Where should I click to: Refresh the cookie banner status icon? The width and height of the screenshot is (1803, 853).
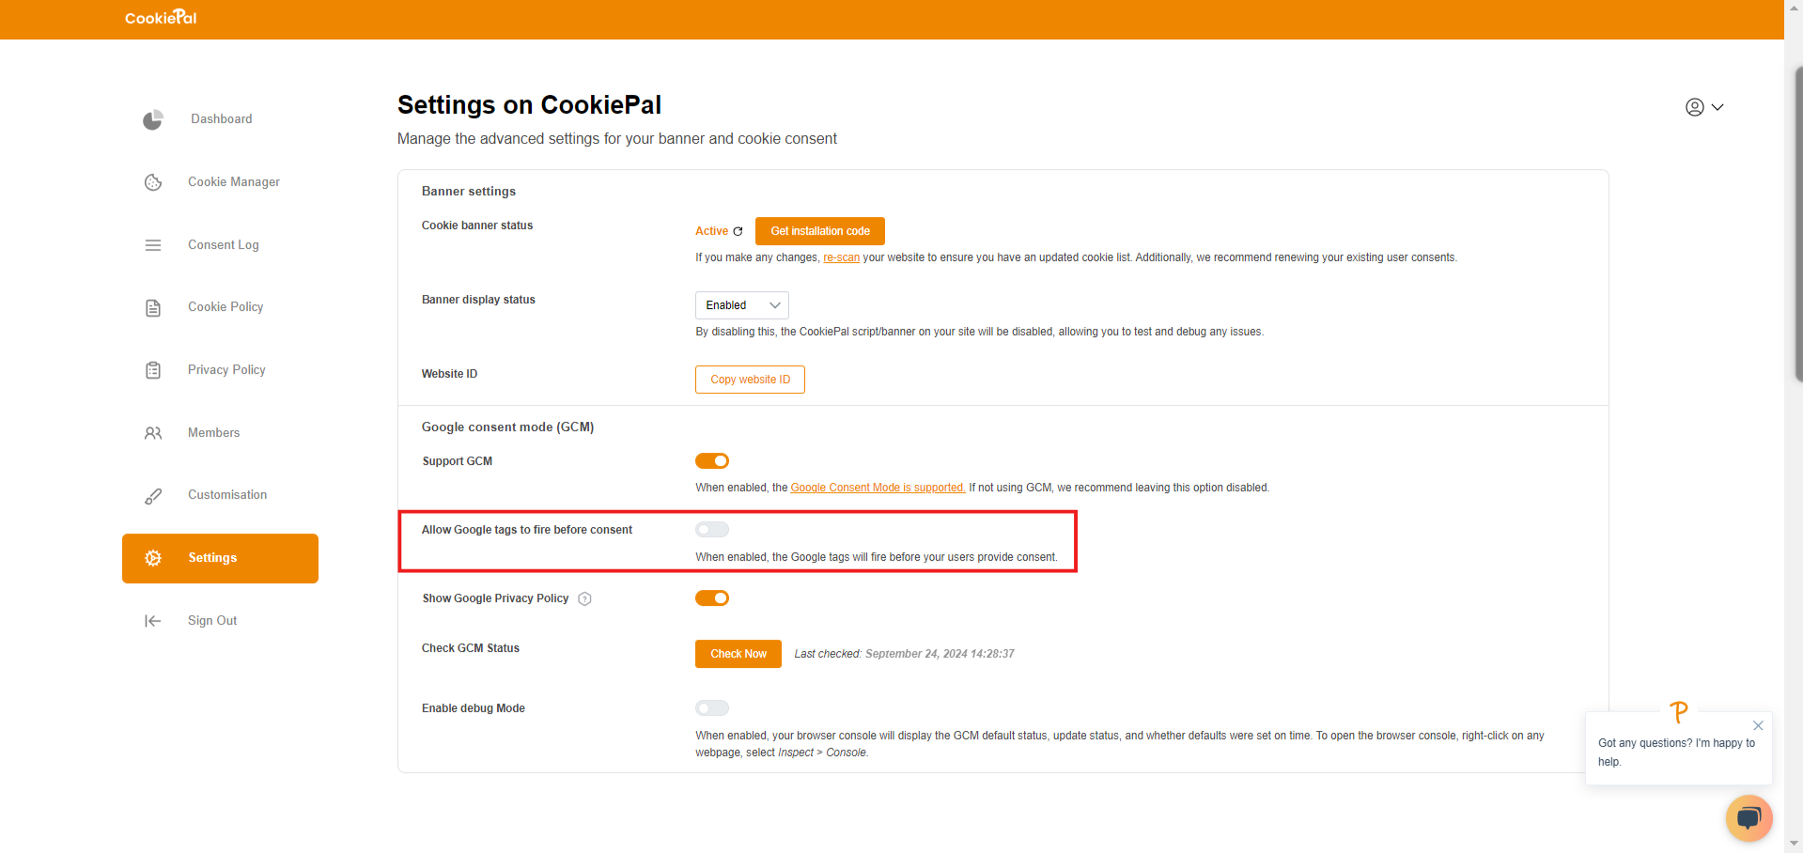click(x=738, y=231)
